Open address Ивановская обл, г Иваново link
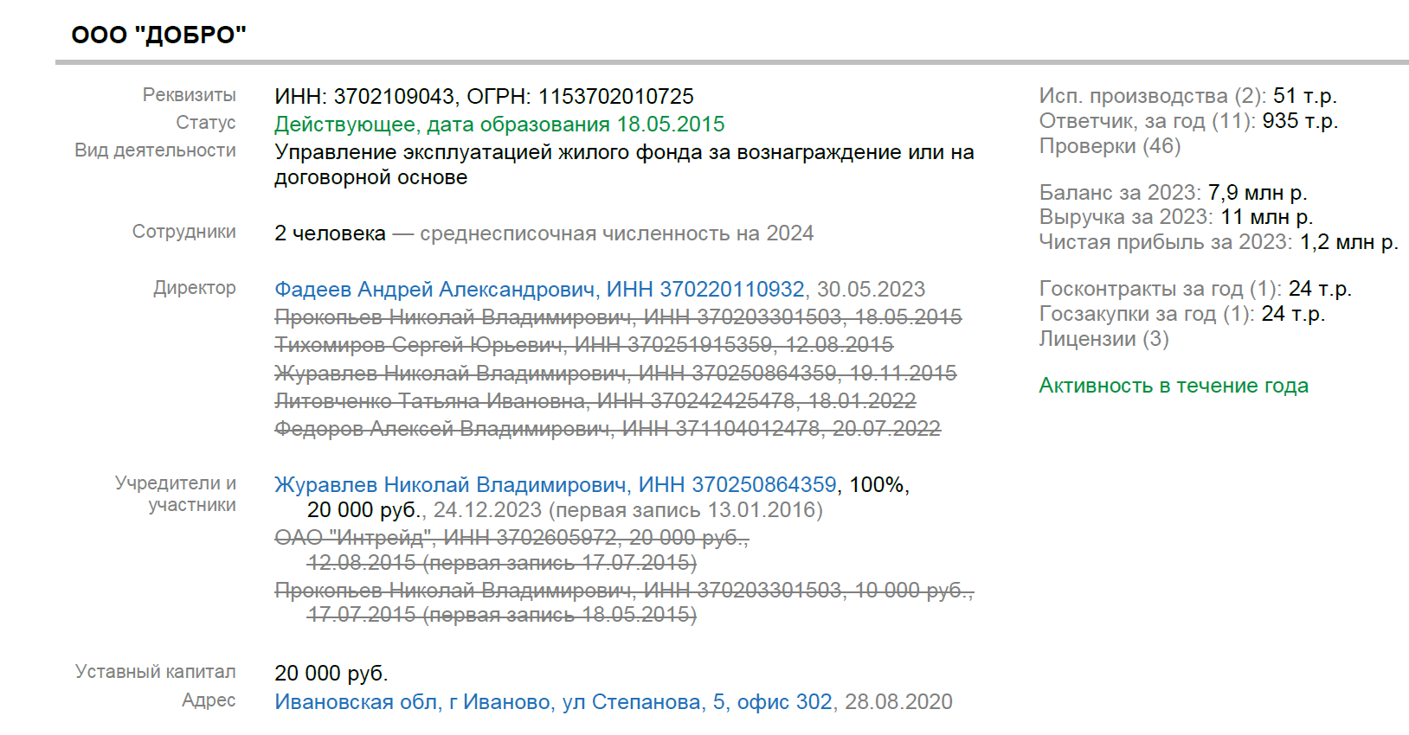Screen dimensions: 1409x735 click(x=553, y=702)
